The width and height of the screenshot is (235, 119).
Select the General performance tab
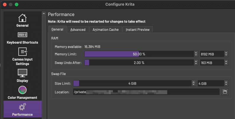coord(57,29)
